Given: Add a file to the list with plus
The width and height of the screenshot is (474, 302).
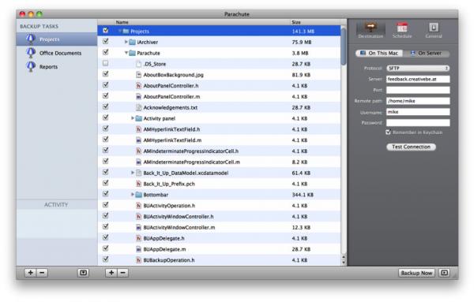Looking at the screenshot, I should 111,273.
